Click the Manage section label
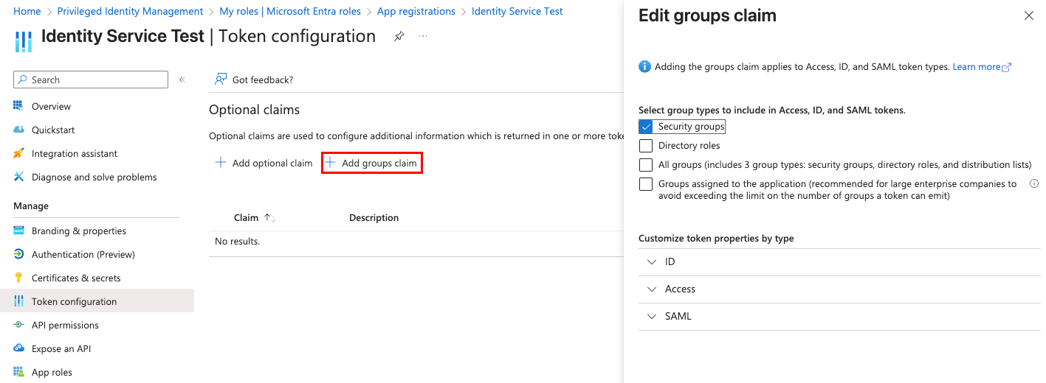 pyautogui.click(x=31, y=206)
